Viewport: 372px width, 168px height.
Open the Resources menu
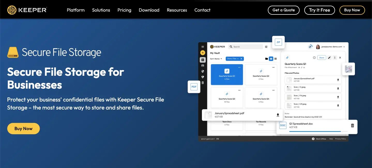177,10
